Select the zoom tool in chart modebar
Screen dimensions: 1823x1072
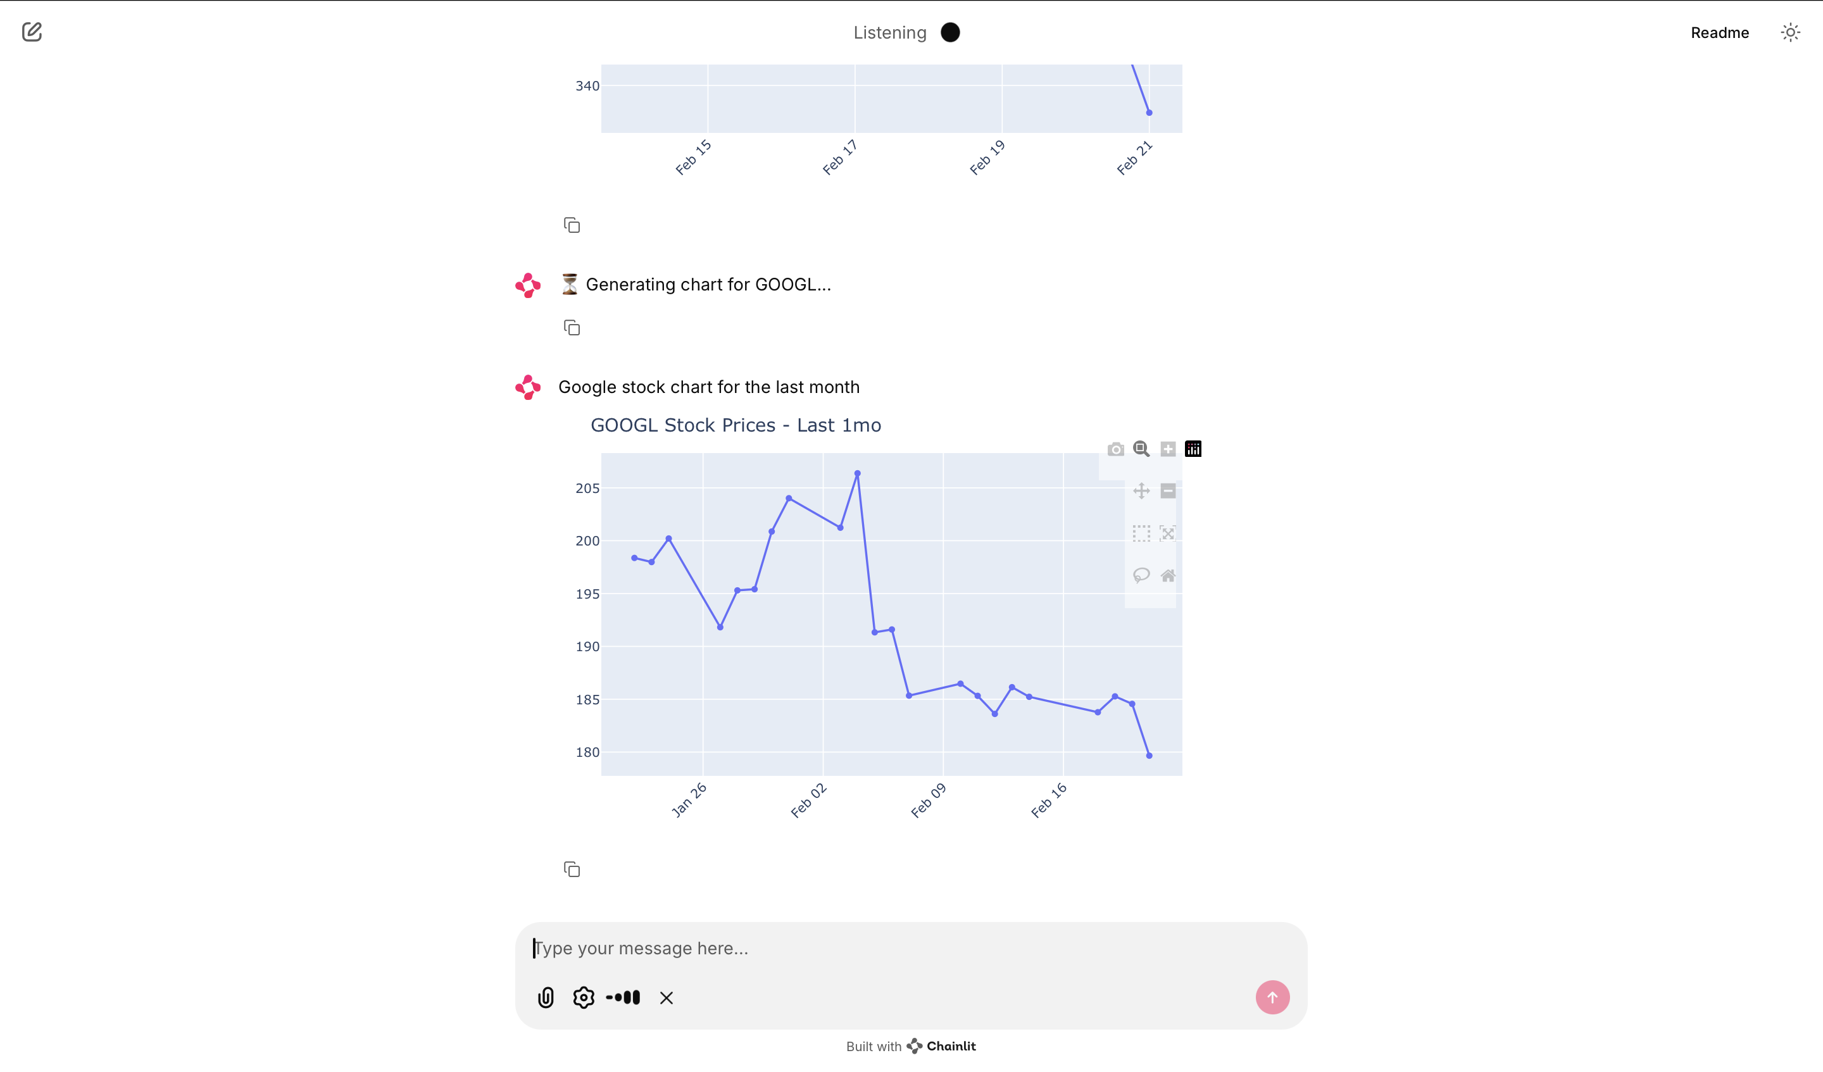coord(1141,449)
